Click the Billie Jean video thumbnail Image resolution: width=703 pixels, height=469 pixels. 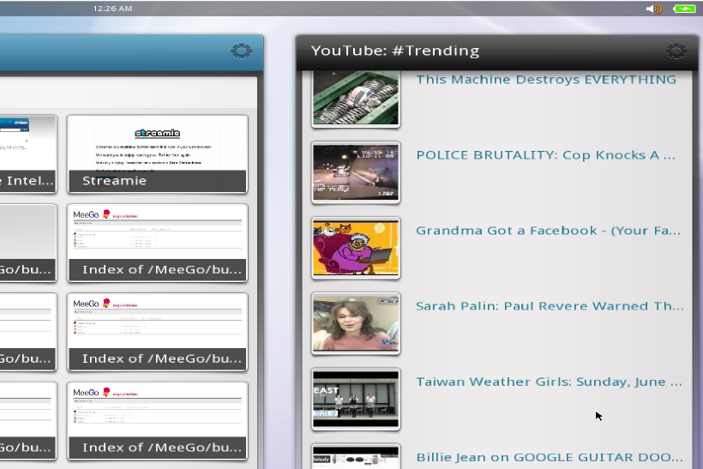pos(356,458)
